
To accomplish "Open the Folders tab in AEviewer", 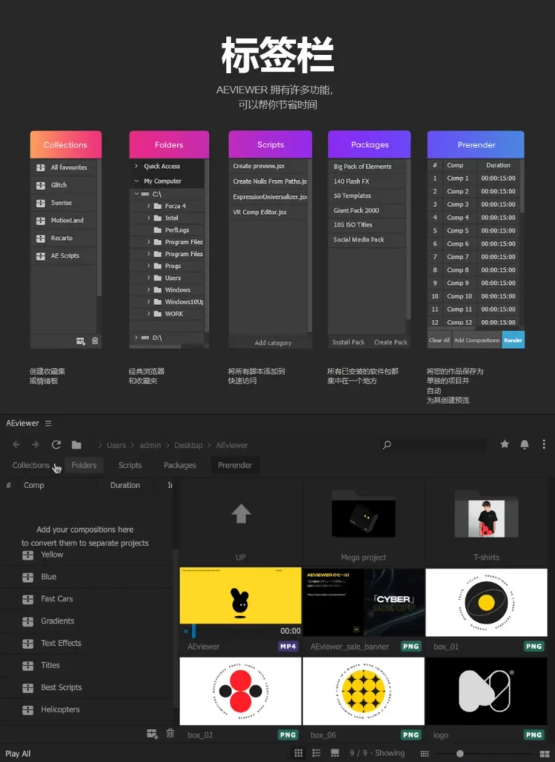I will pos(84,465).
